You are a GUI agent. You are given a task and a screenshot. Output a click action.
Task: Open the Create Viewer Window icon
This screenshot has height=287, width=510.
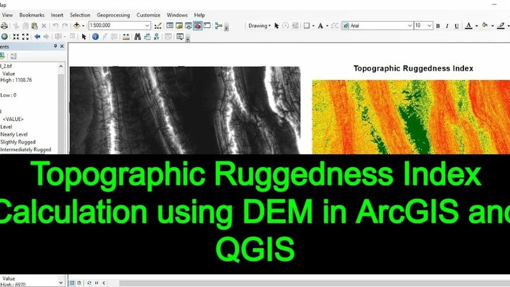click(x=180, y=36)
